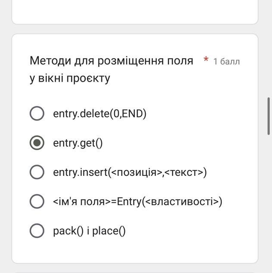The width and height of the screenshot is (272, 273).
Task: Click the "entry.delete(0,END)" option text
Action: point(100,114)
